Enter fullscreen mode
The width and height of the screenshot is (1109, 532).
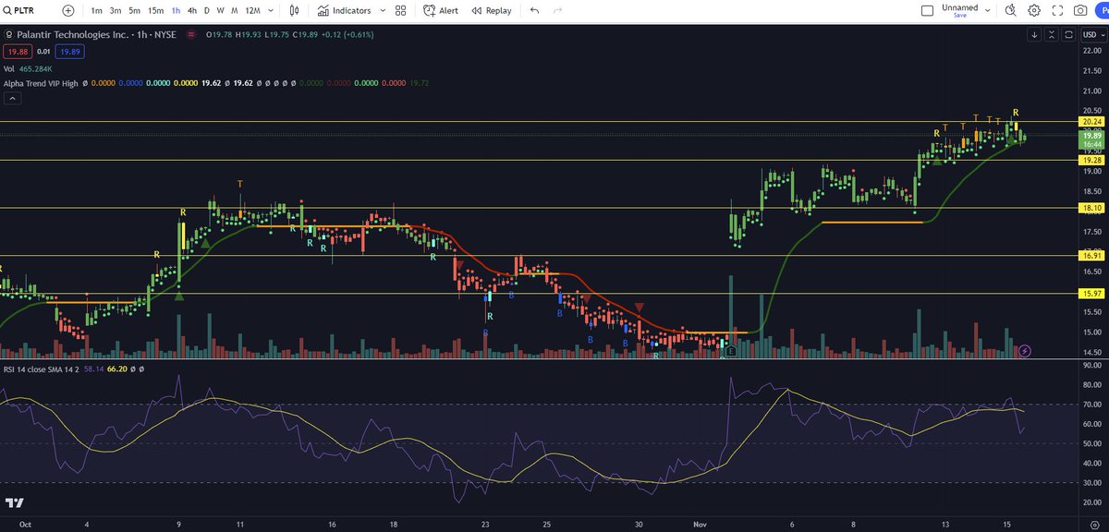coord(1057,11)
